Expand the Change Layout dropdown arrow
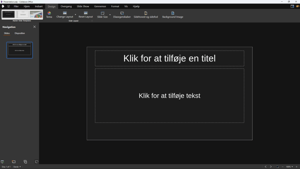 pos(75,15)
